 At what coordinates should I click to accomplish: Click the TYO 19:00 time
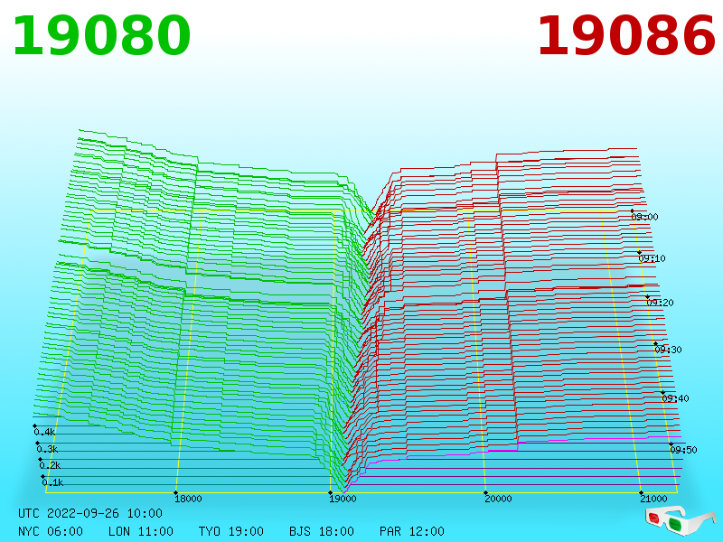coord(231,531)
